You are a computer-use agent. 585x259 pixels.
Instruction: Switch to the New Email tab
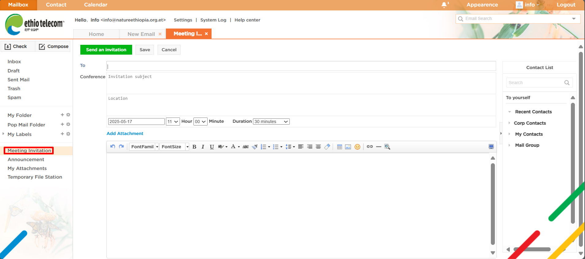click(x=141, y=34)
